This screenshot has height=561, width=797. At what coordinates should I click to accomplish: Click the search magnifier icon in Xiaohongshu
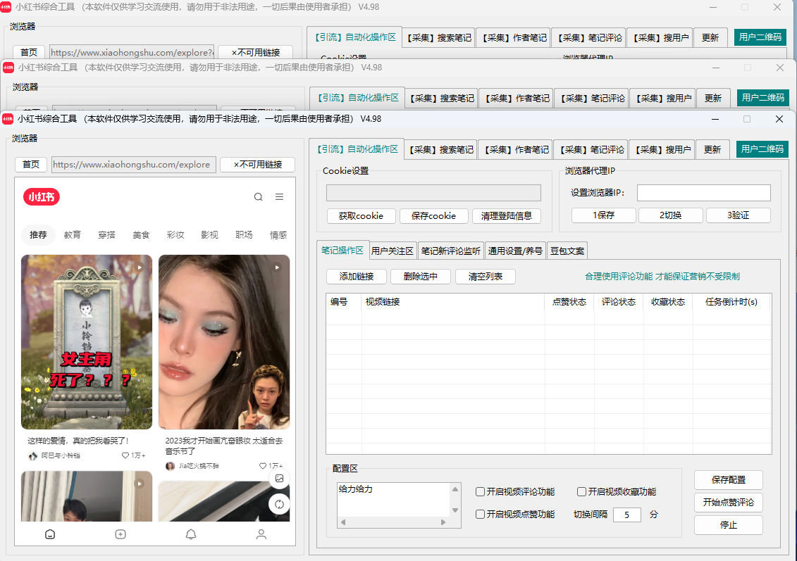(259, 197)
